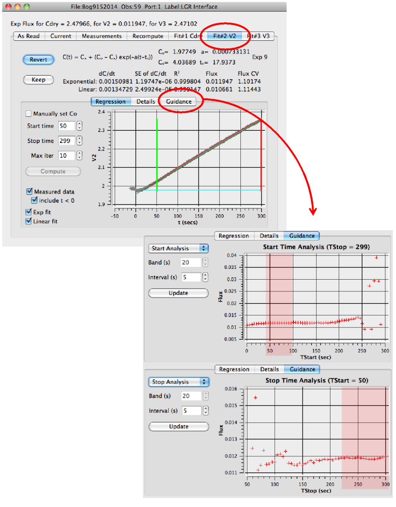Click the green zoom window button

[x=27, y=7]
